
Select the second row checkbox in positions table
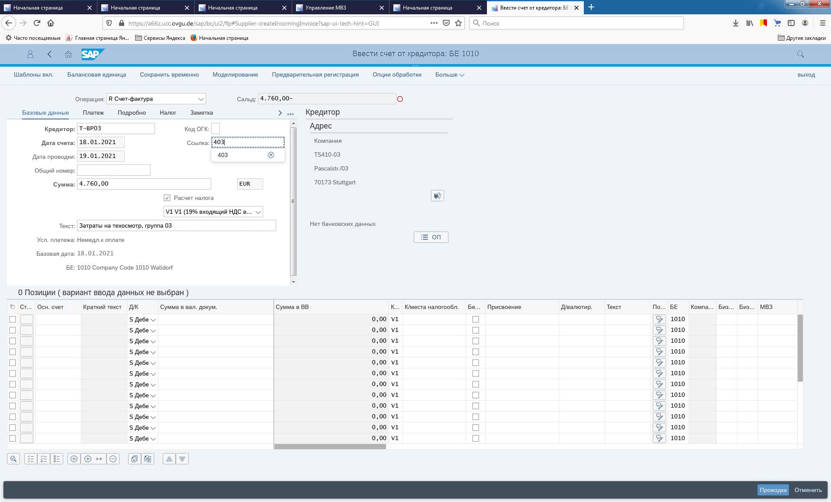coord(13,330)
